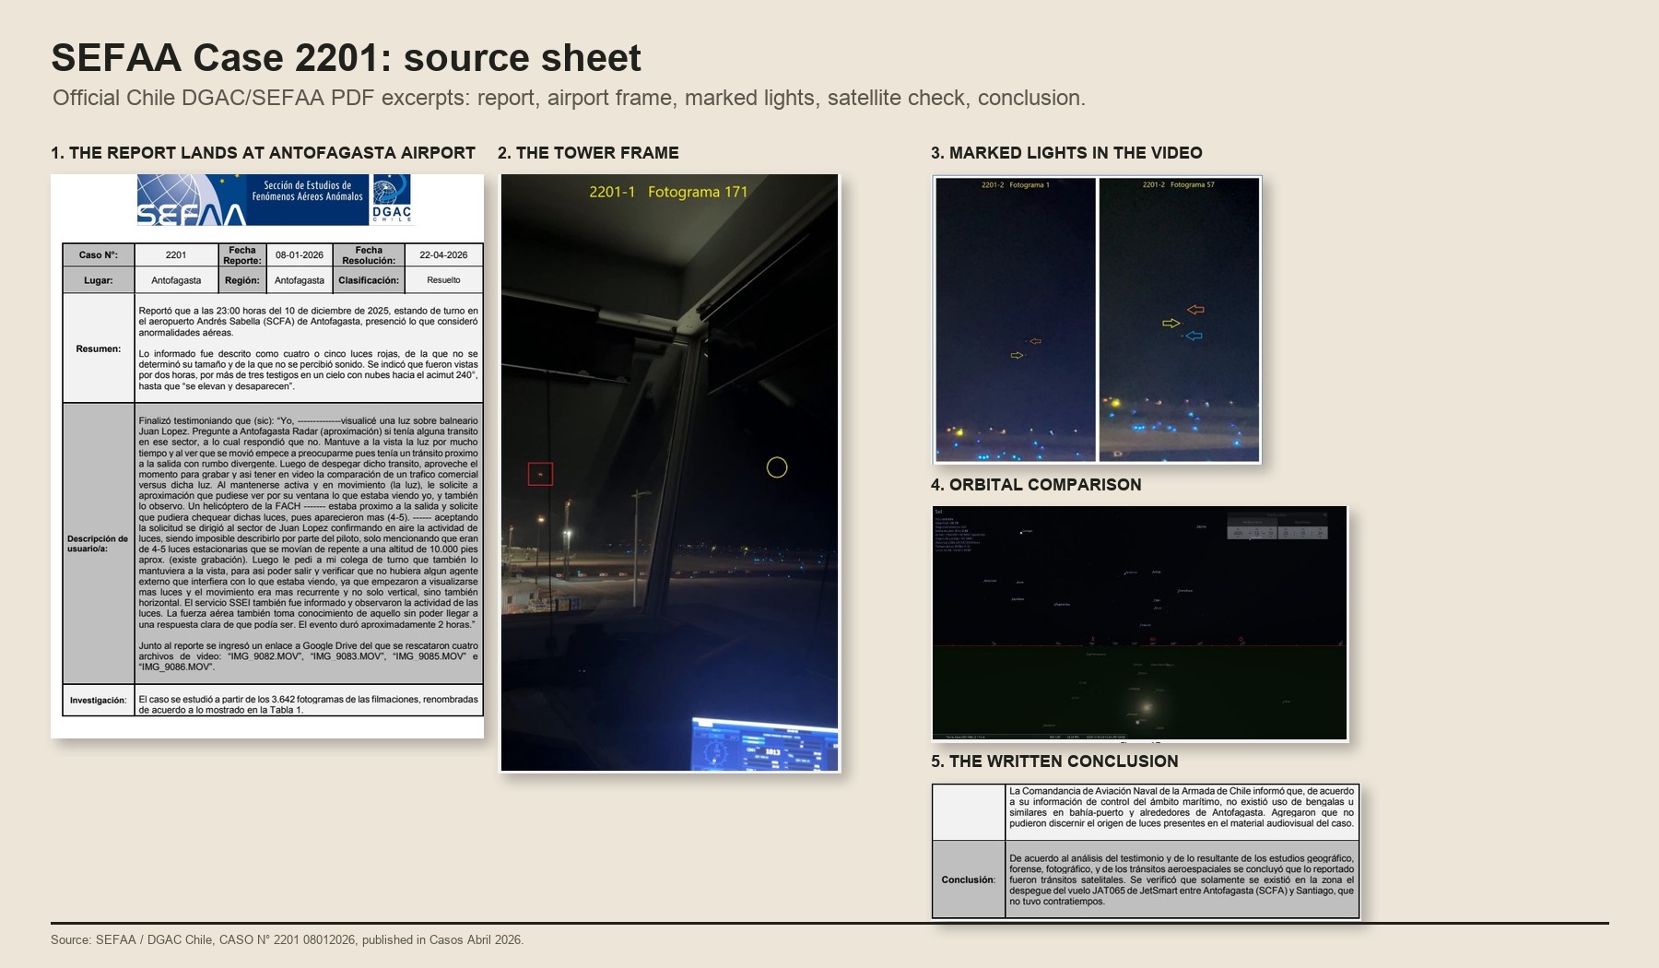
Task: Click heading '1. THE REPORT LANDS AT ANTOFAGASTA AIRPORT'
Action: [263, 153]
